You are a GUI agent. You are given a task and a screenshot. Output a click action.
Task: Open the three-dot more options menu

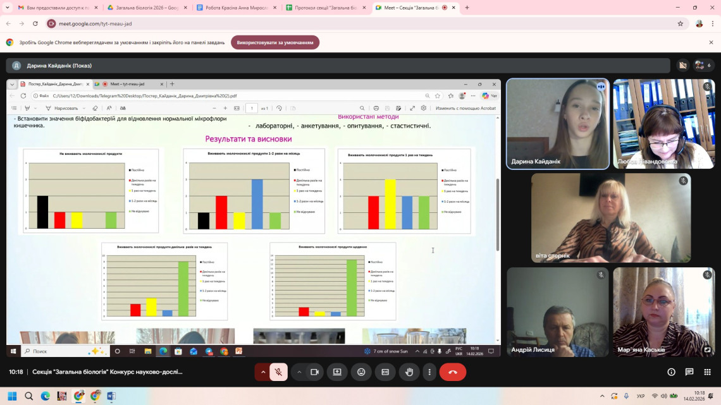[x=429, y=372]
